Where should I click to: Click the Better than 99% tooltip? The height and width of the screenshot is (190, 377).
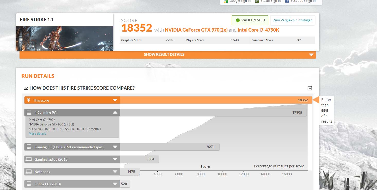[x=326, y=111]
